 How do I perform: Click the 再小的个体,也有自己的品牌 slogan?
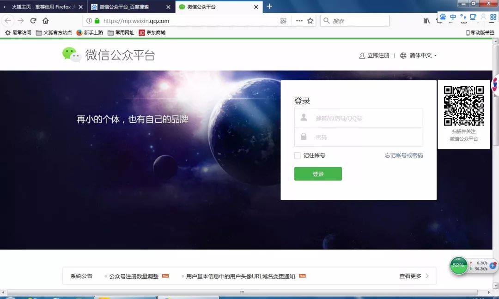(133, 119)
